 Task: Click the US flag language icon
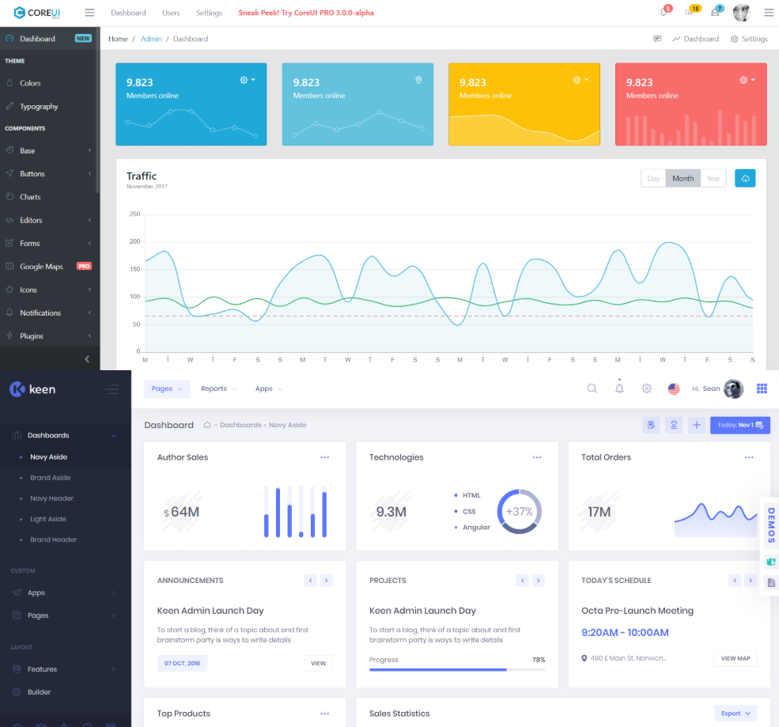tap(674, 388)
